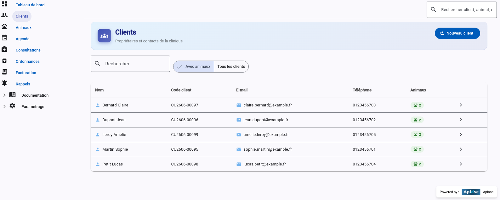This screenshot has width=500, height=200.
Task: Click the person icon beside Petit Lucas
Action: click(x=98, y=164)
